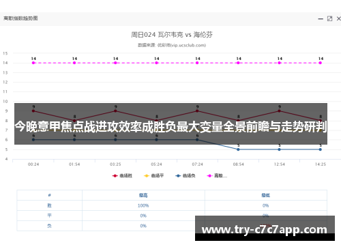
Task: Maximize the trend chart window
Action: [x=329, y=18]
